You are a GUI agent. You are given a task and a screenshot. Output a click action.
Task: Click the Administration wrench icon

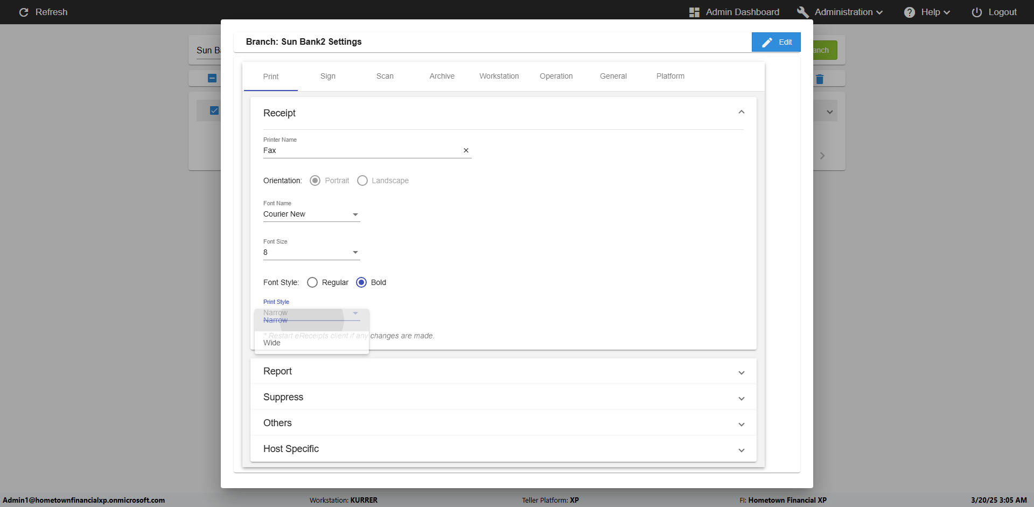coord(802,12)
